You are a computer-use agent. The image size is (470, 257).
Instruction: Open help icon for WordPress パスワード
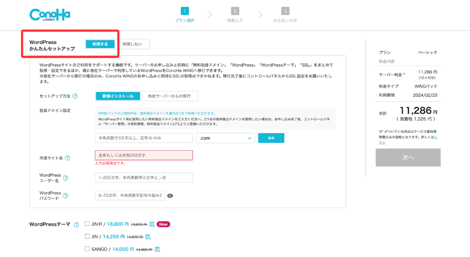(x=65, y=196)
